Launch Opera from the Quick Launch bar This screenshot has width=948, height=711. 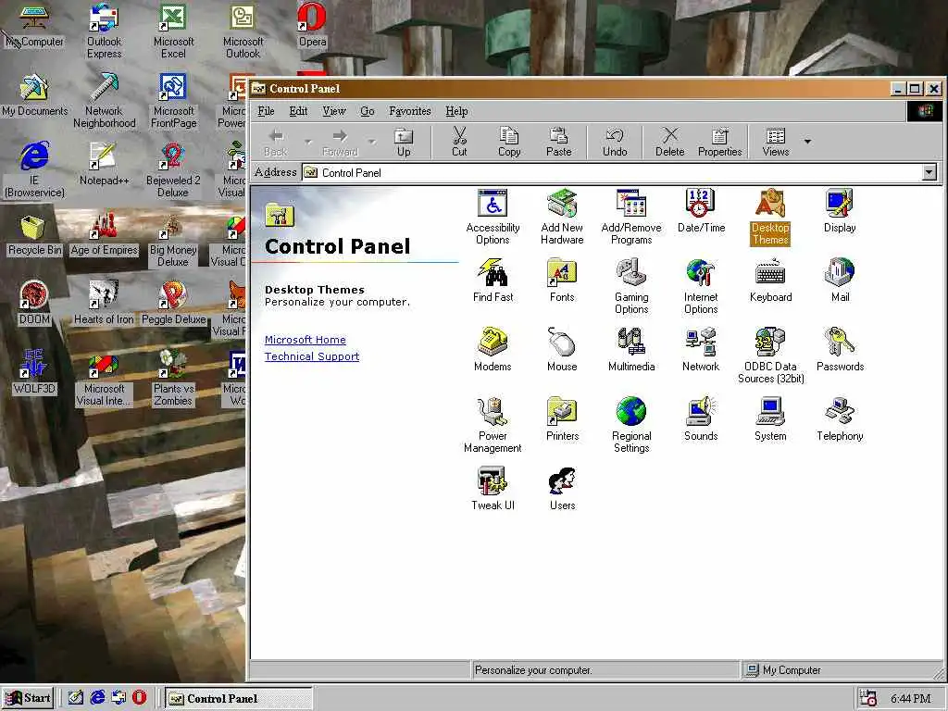[140, 698]
